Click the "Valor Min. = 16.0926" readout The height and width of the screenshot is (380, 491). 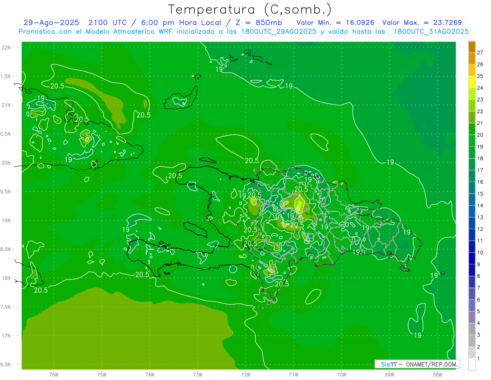(x=335, y=23)
